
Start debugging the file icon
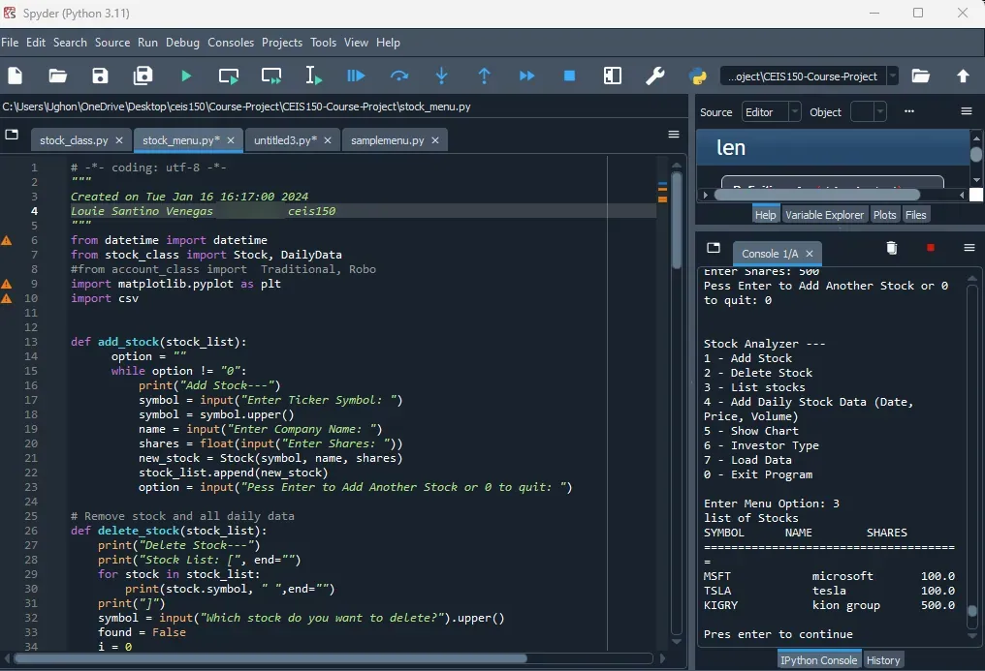tap(356, 76)
